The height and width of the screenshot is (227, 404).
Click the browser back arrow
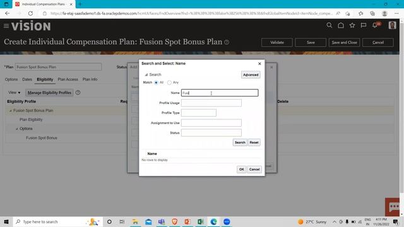[x=7, y=13]
